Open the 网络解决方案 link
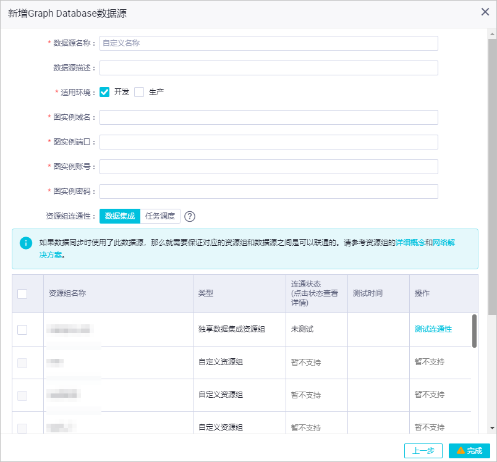This screenshot has height=462, width=497. point(444,243)
